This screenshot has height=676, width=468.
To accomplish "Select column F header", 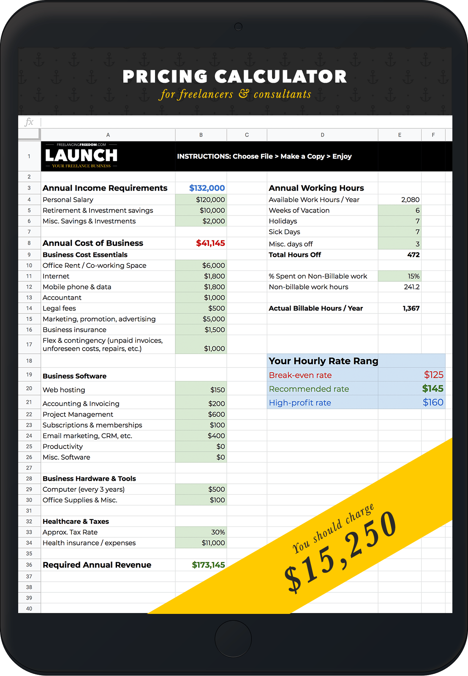I will point(433,135).
